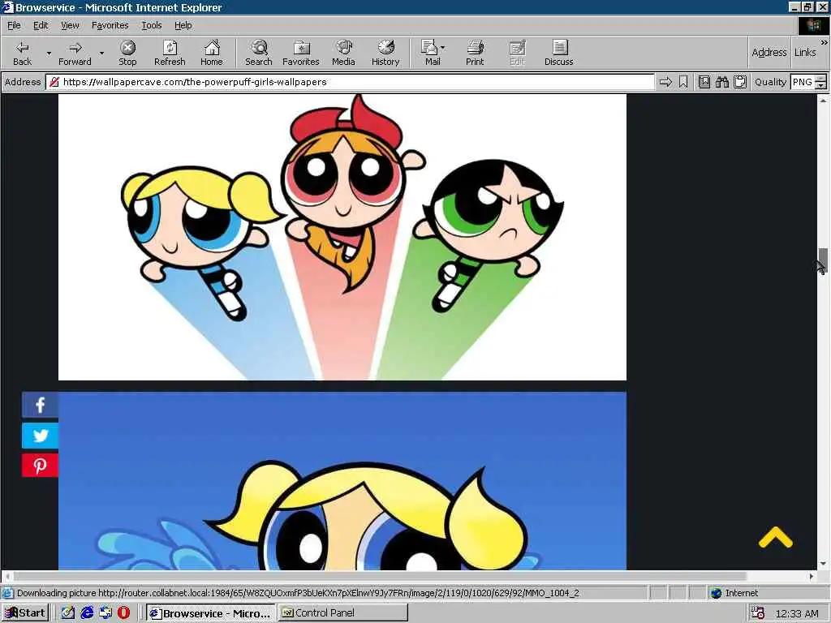
Task: Click the horizontal scrollbar right arrow
Action: [x=812, y=576]
